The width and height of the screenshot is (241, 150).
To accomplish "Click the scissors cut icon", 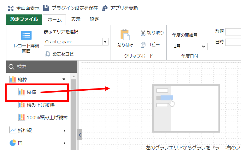I will [x=143, y=33].
